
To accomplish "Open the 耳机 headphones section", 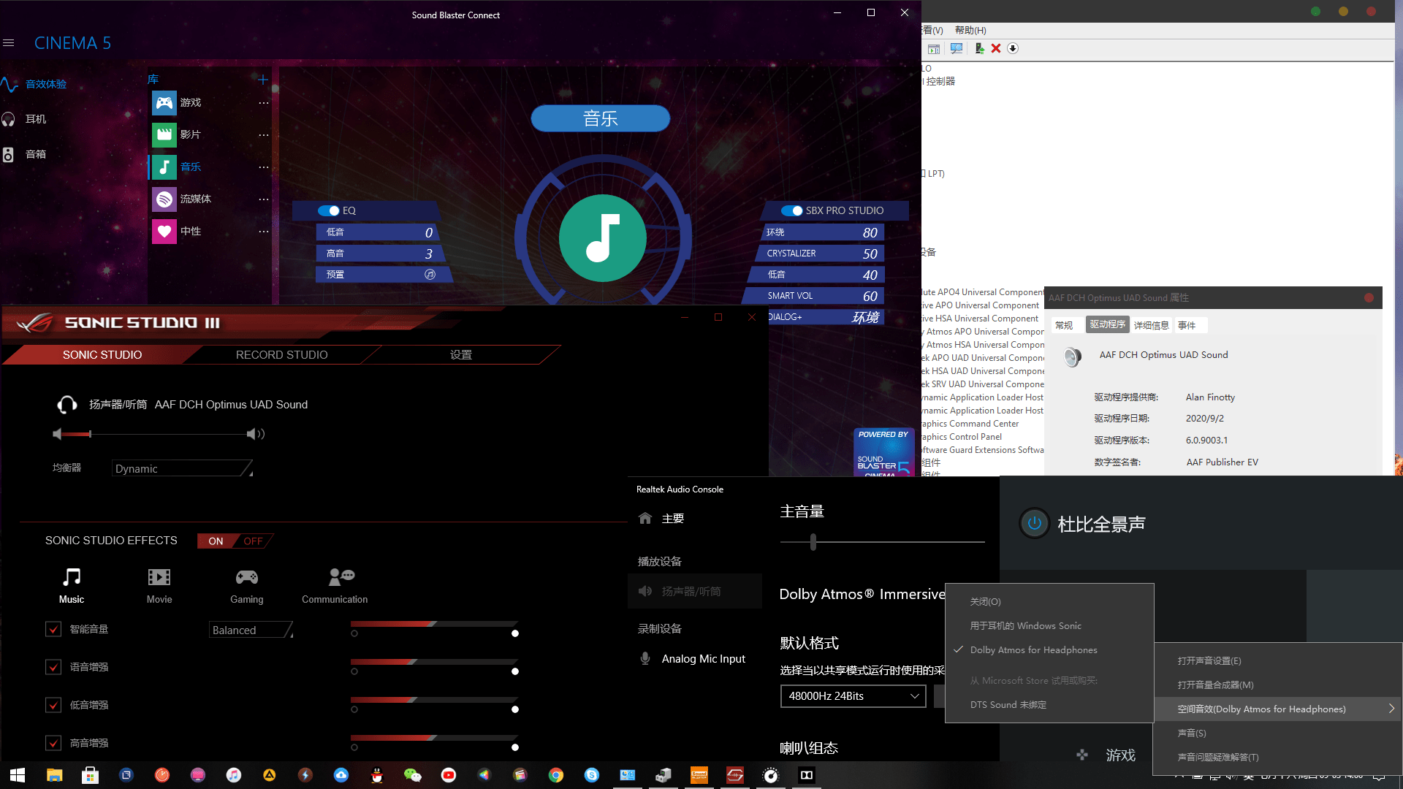I will [x=25, y=119].
